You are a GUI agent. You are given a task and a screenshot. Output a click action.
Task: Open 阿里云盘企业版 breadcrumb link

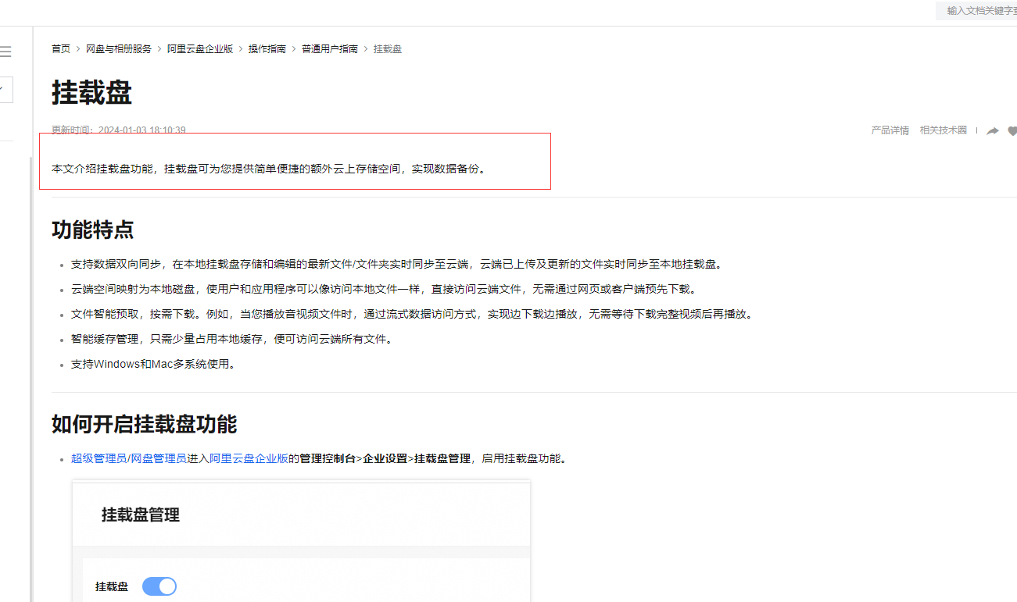click(200, 48)
